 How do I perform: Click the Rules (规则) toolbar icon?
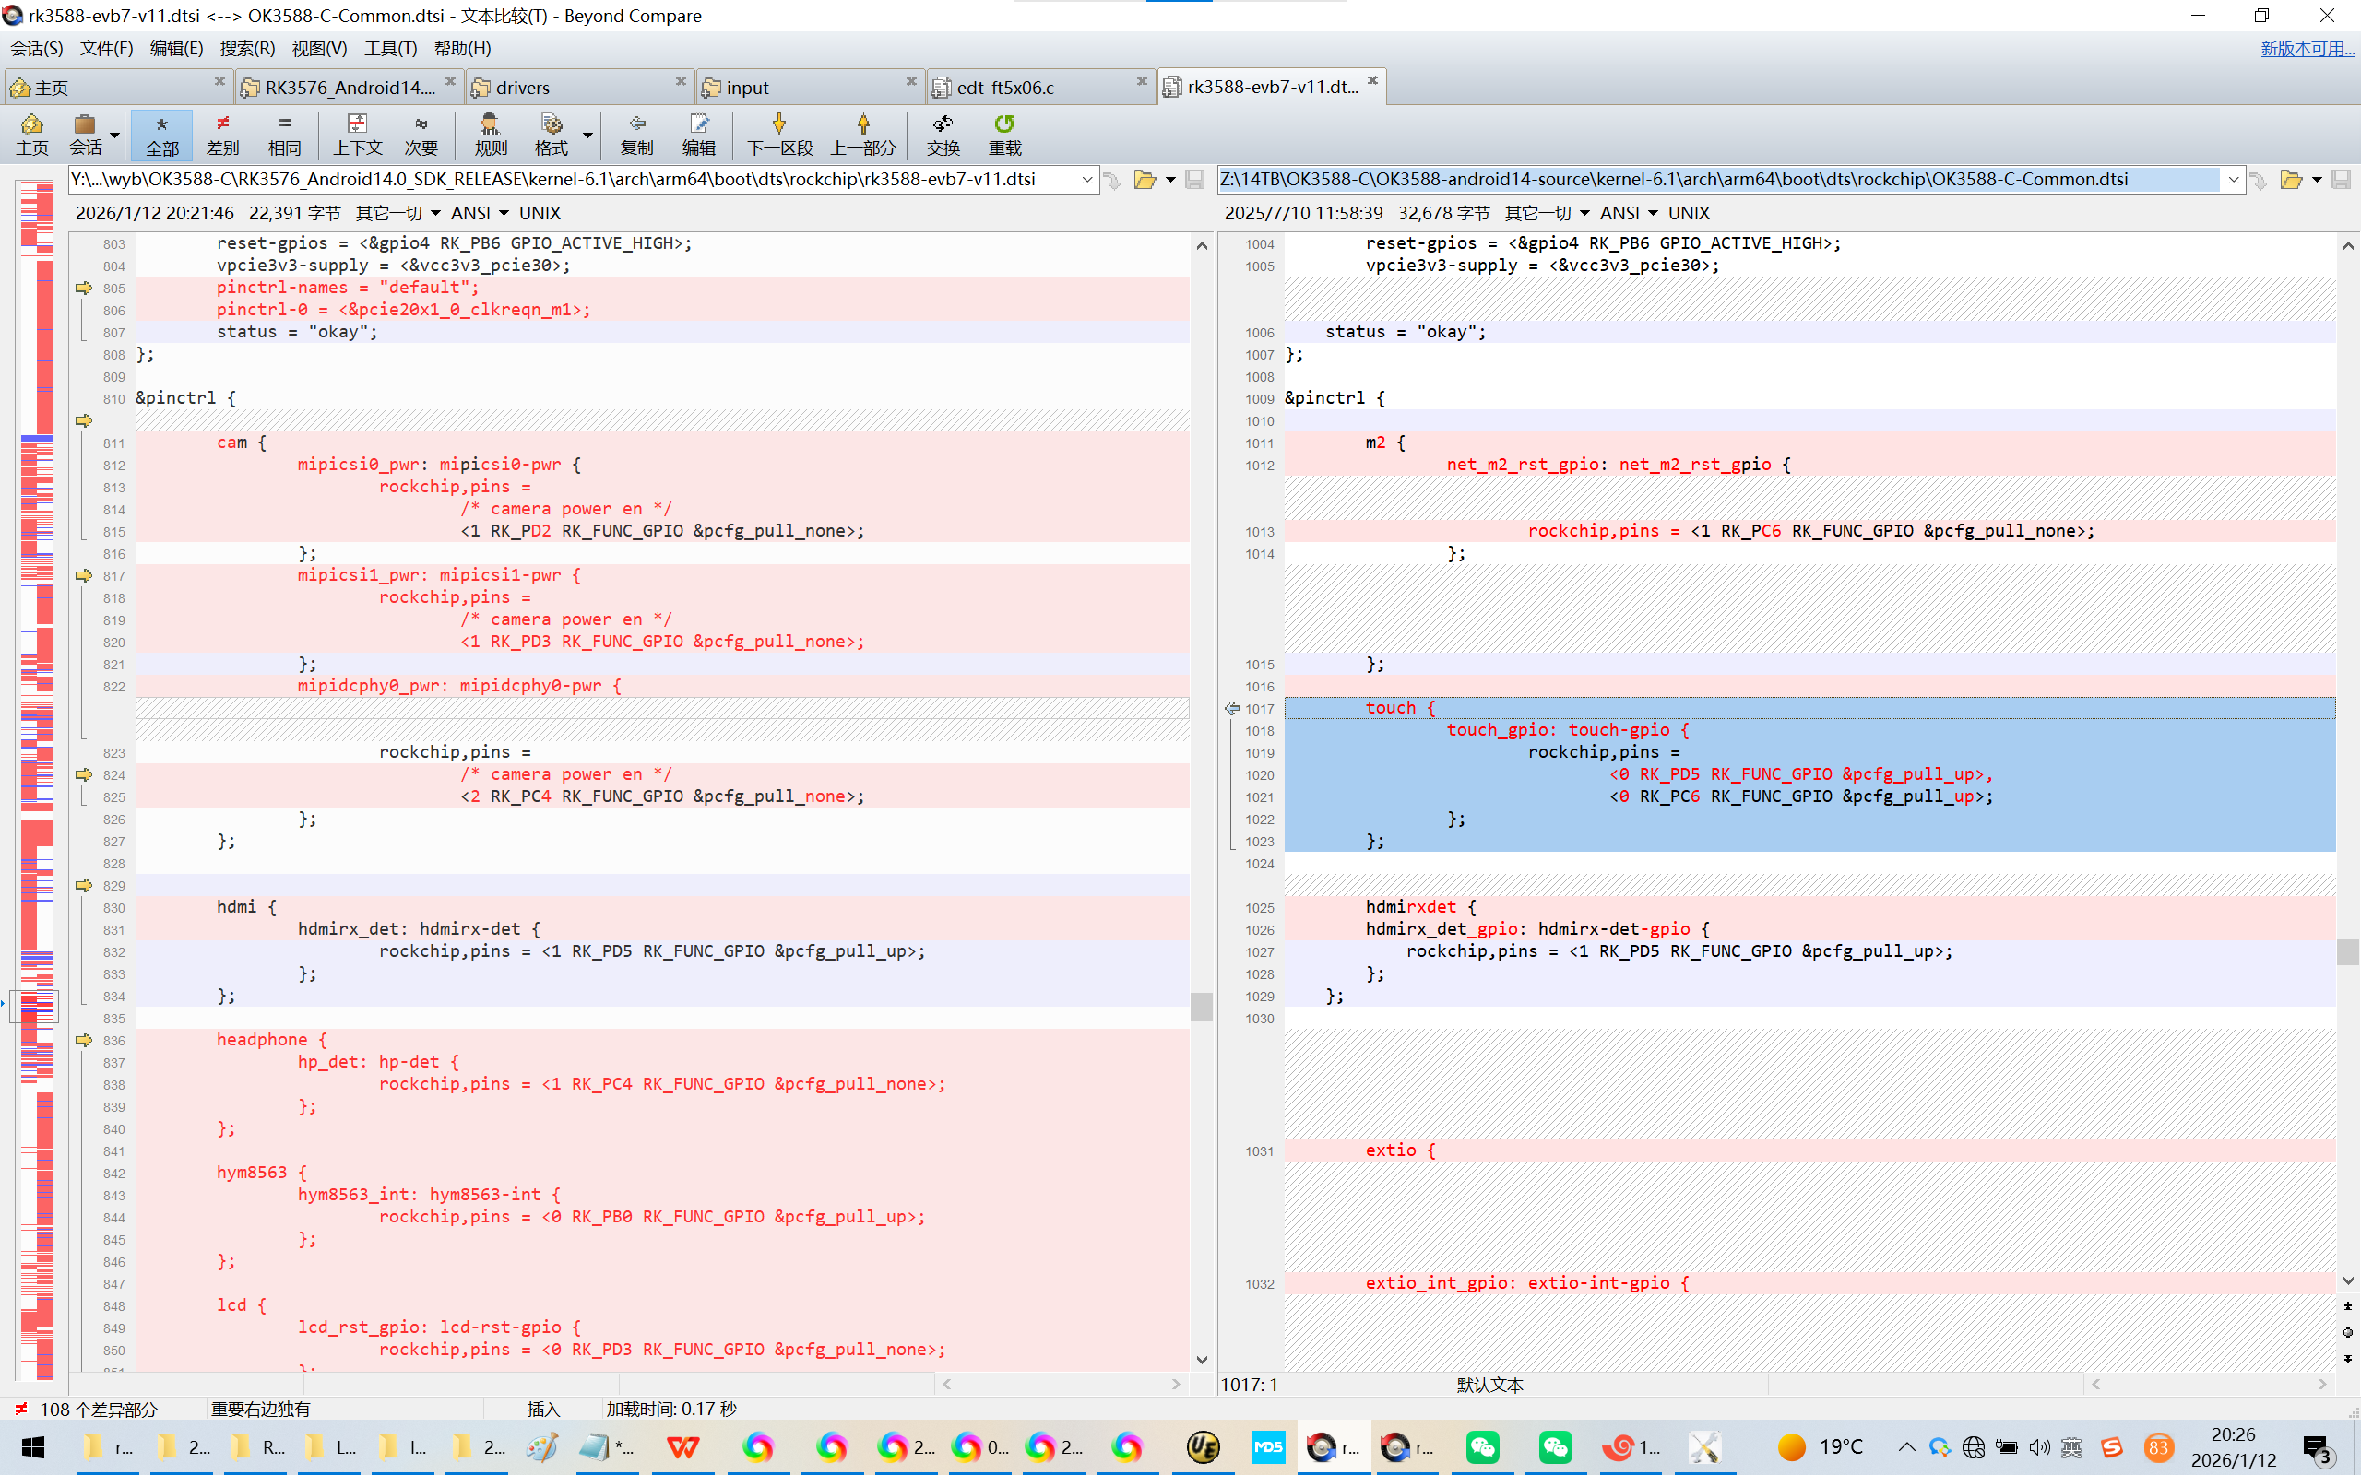click(491, 134)
